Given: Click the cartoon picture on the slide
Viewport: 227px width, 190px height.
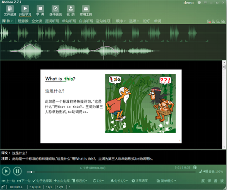Looking at the screenshot, I should 141,103.
